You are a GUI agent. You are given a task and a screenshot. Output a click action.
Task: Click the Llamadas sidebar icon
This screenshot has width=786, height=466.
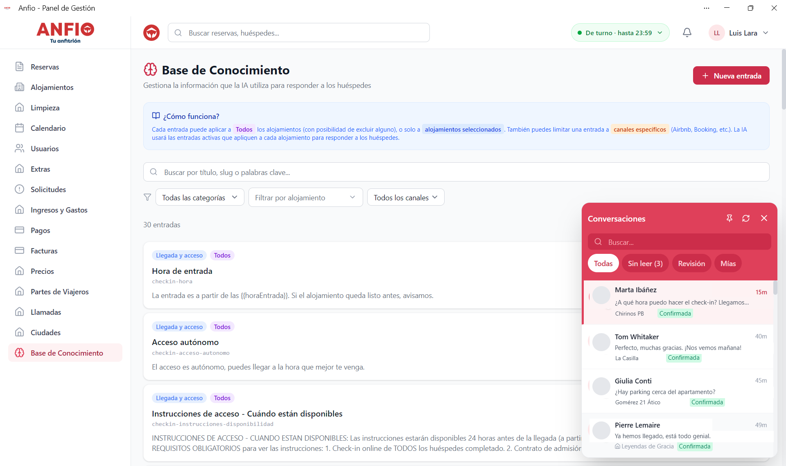[19, 312]
